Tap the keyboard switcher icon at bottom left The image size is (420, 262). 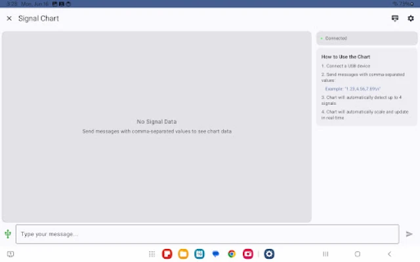10,254
